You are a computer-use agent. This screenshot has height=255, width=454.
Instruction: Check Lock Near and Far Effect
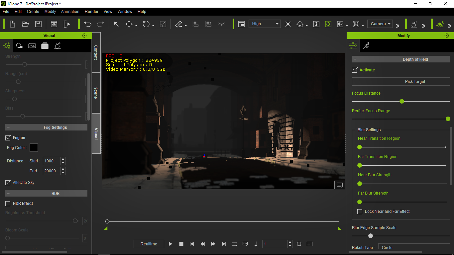pos(360,212)
